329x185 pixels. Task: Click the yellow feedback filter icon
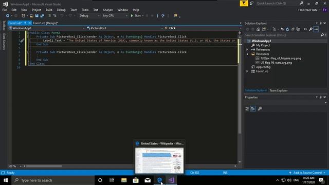244,4
